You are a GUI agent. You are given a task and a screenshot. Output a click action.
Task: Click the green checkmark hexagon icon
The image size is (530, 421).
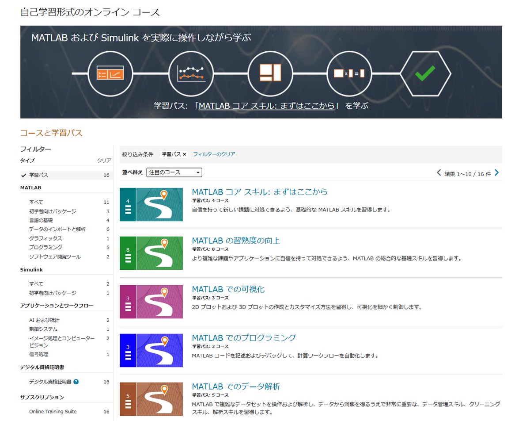coord(425,73)
